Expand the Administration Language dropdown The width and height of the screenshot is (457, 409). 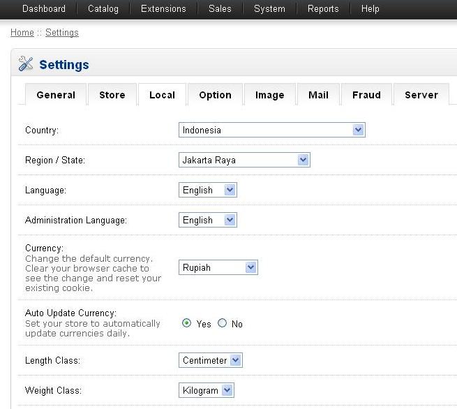pos(208,220)
